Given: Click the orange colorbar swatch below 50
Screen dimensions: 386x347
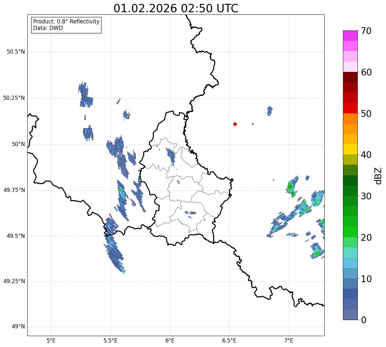Looking at the screenshot, I should [x=350, y=118].
